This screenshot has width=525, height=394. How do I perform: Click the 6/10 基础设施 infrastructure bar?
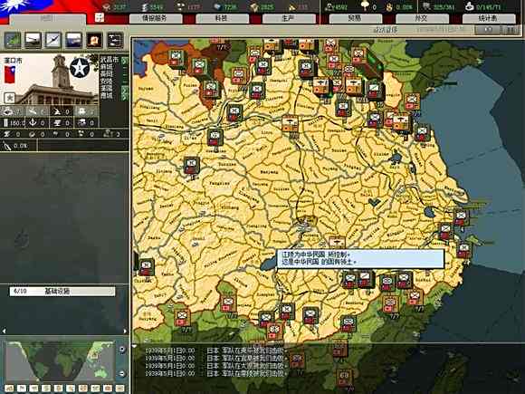coord(62,291)
